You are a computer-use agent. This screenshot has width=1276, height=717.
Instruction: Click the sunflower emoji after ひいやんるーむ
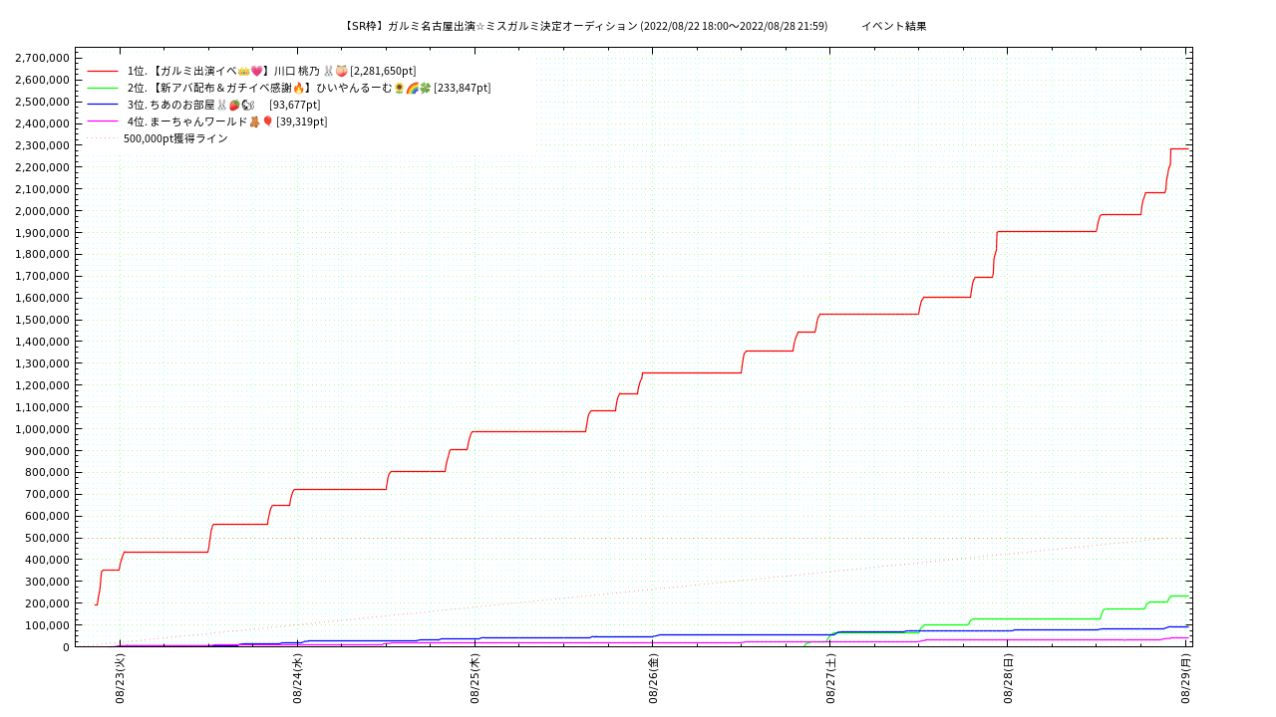pos(399,88)
